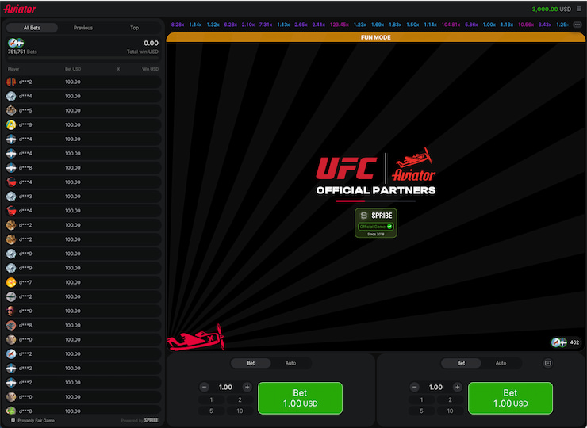Click the UFC Aviator Official Partners logo
The height and width of the screenshot is (428, 587).
tap(376, 171)
